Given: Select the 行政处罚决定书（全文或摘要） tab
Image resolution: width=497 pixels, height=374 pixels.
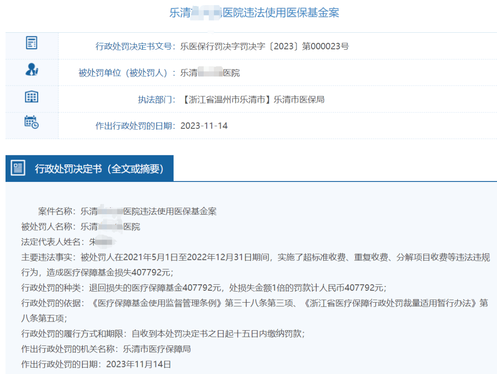Looking at the screenshot, I should click(x=99, y=169).
